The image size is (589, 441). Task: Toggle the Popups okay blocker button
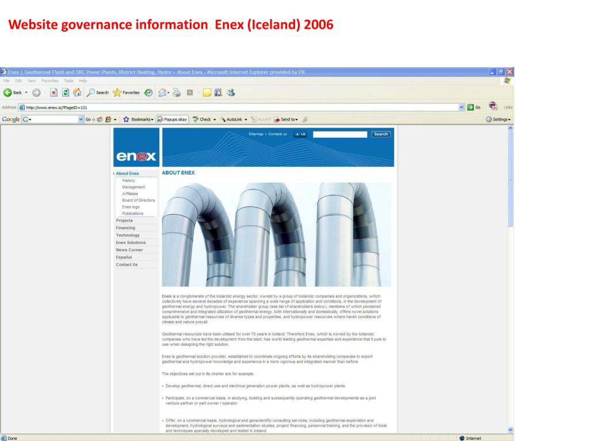(172, 119)
